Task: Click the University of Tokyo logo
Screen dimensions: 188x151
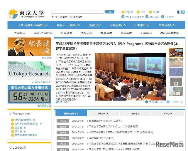Action: click(26, 14)
